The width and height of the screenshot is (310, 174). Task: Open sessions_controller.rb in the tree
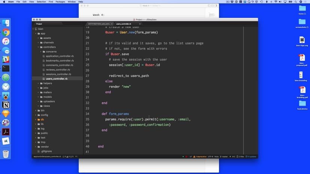58,74
